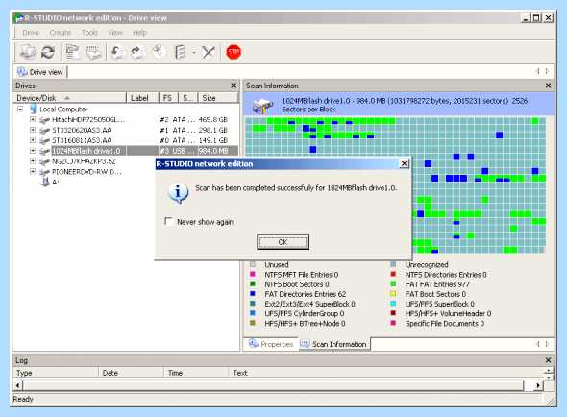Close the R-STUDIO scan completed dialog
Image resolution: width=567 pixels, height=417 pixels.
tap(404, 164)
